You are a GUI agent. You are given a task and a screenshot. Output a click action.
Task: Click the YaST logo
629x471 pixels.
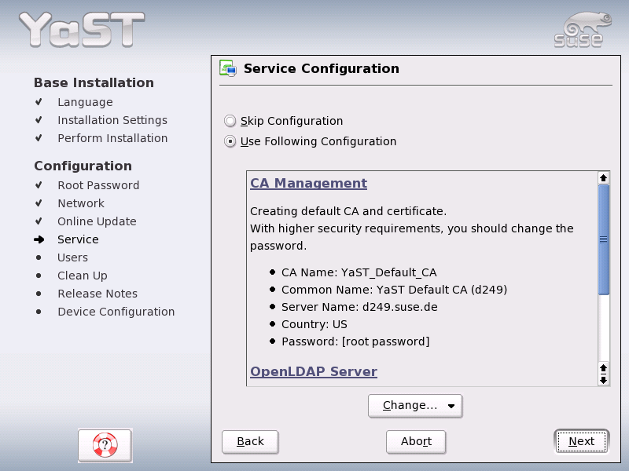point(81,29)
